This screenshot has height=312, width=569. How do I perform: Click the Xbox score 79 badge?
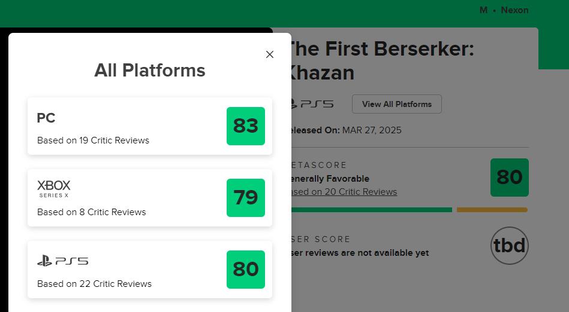(x=246, y=198)
